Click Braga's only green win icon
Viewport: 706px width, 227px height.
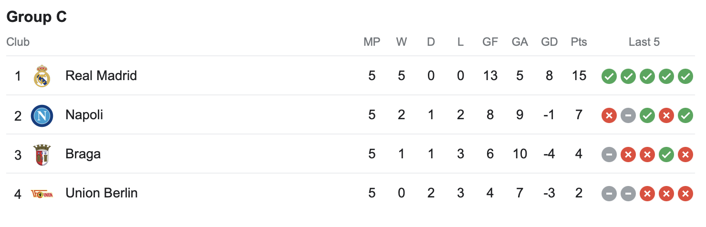[666, 155]
